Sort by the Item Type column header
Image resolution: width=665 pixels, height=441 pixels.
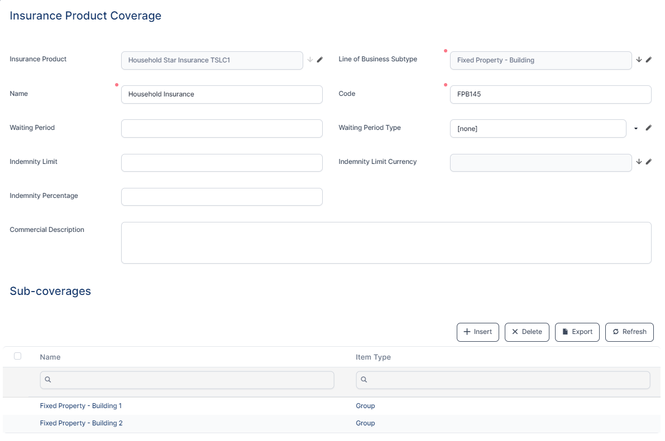pyautogui.click(x=373, y=357)
